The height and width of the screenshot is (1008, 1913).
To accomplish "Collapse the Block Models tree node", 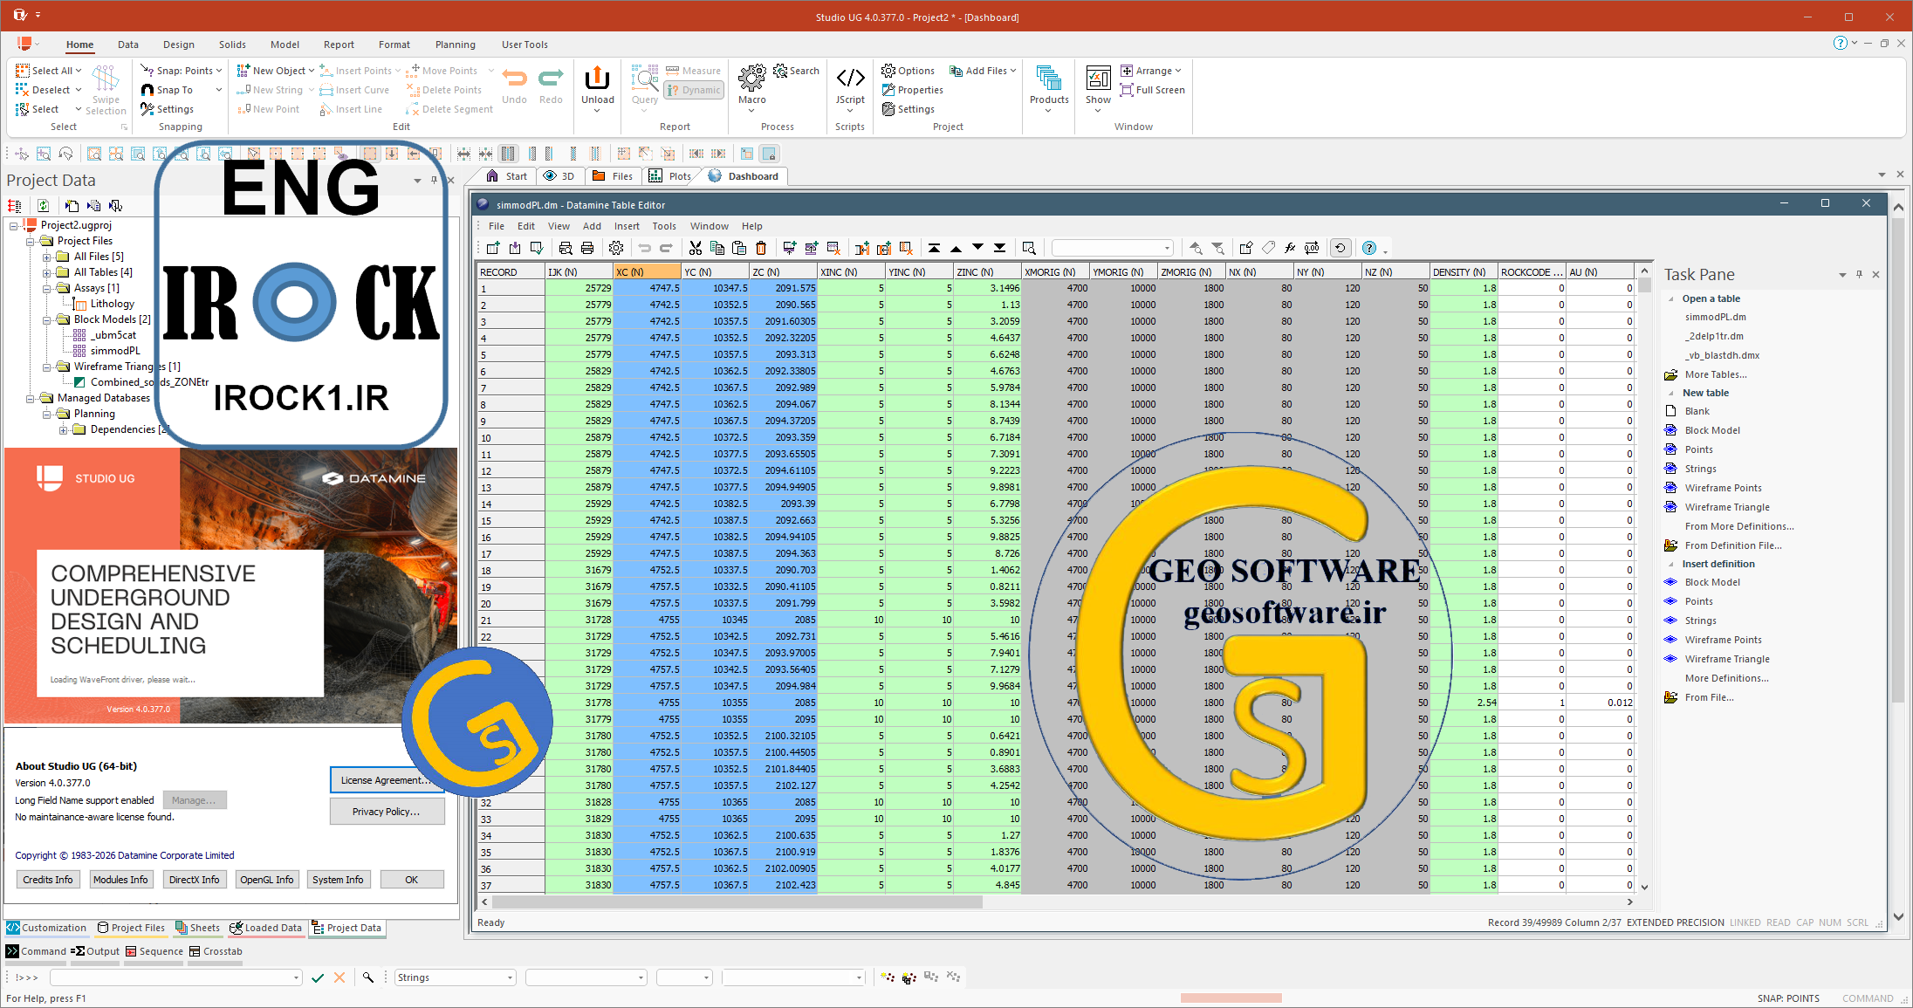I will pos(47,319).
